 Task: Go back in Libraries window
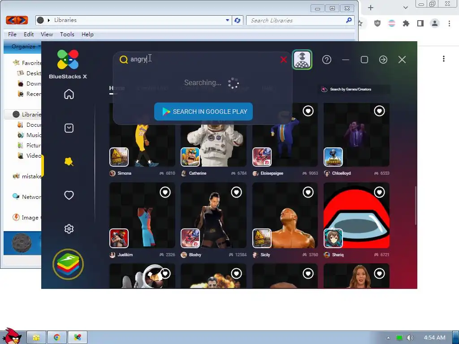pos(11,20)
